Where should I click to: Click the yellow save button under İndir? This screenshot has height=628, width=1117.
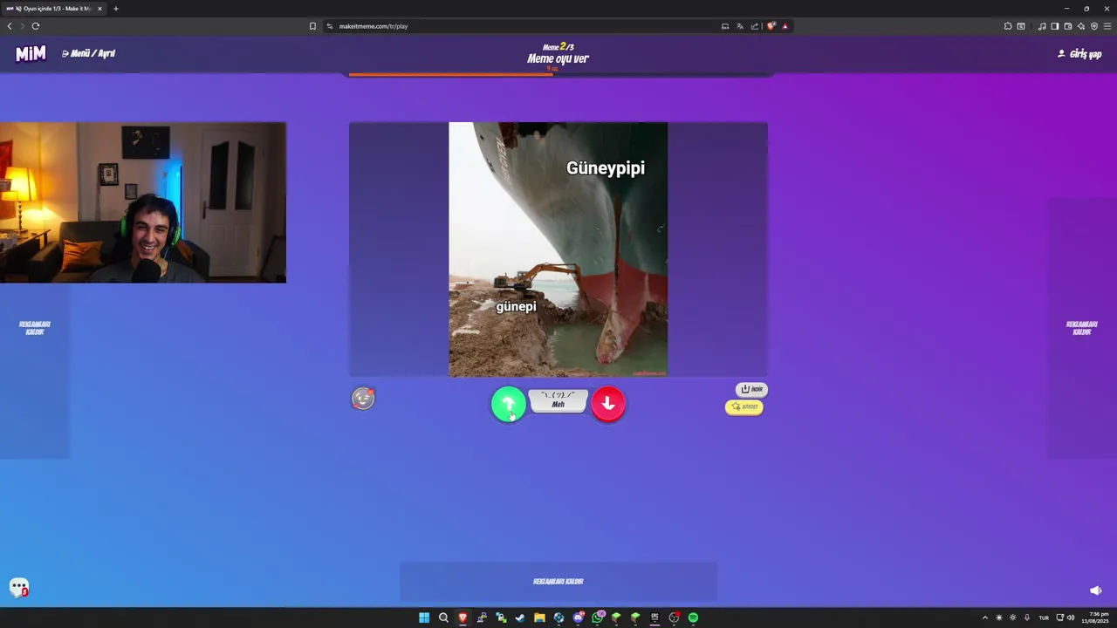pyautogui.click(x=744, y=406)
